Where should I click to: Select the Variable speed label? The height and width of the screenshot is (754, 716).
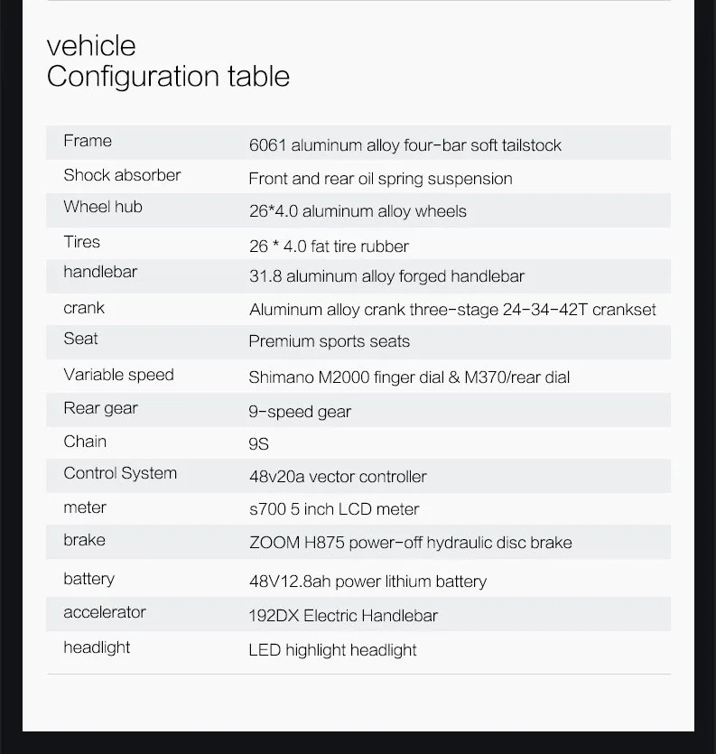[x=119, y=375]
